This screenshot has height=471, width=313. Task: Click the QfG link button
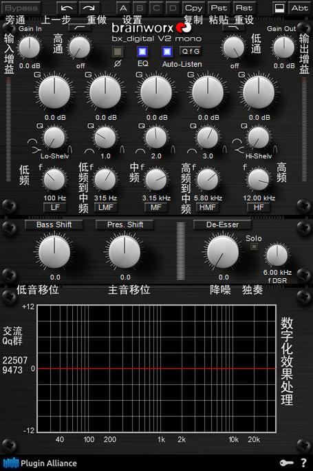click(x=191, y=51)
